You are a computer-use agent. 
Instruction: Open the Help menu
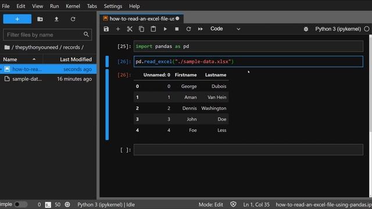[134, 6]
